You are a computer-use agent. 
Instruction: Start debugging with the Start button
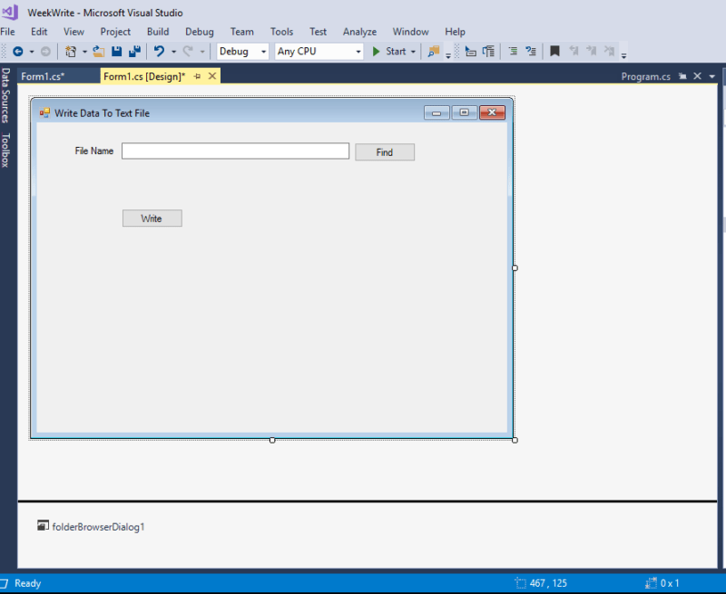click(x=389, y=52)
